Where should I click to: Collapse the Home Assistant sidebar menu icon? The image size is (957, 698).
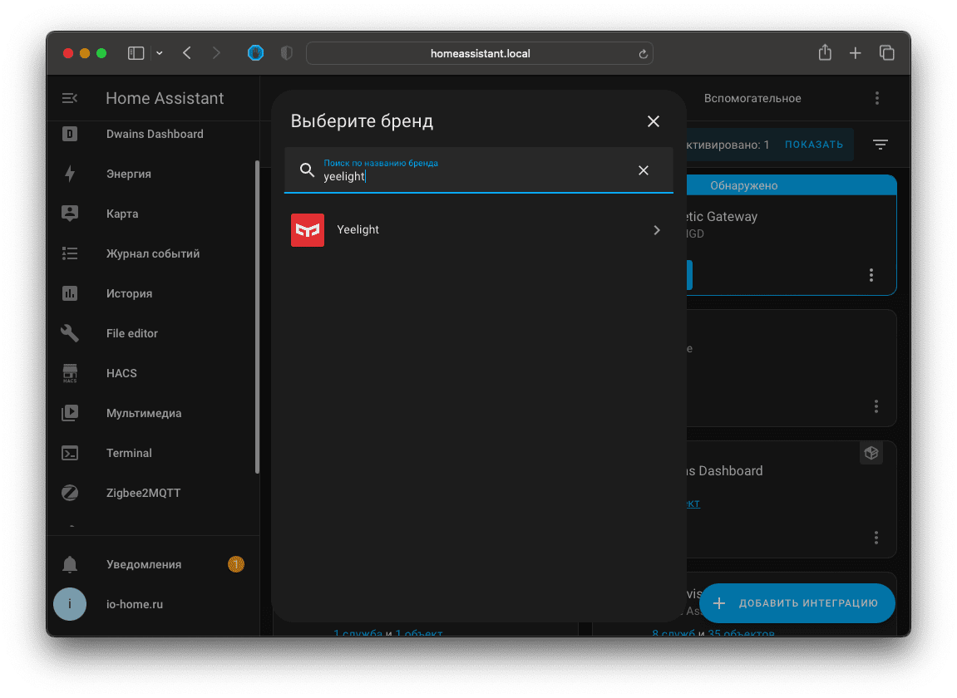70,98
